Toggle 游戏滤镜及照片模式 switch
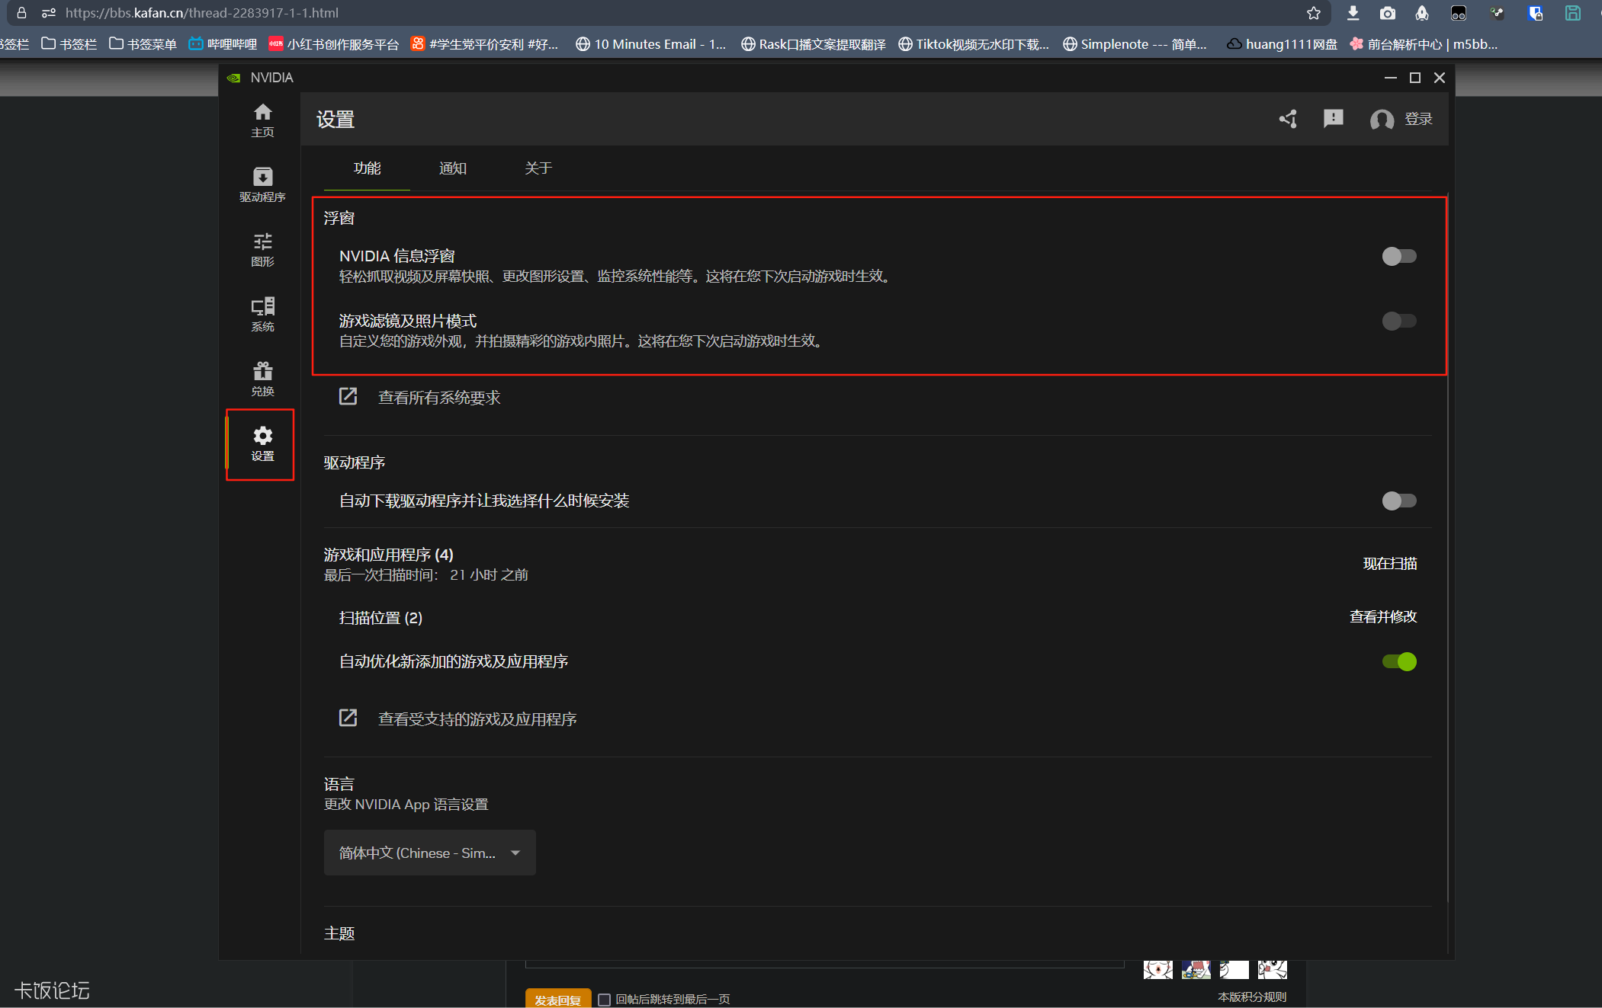Screen dimensions: 1602x1008 click(1399, 321)
